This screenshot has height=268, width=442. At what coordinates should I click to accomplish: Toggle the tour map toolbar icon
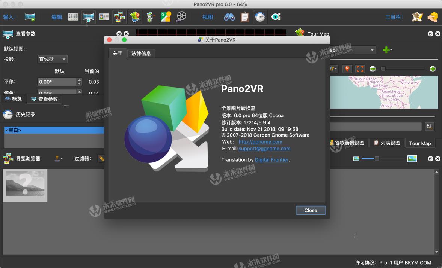(x=135, y=17)
